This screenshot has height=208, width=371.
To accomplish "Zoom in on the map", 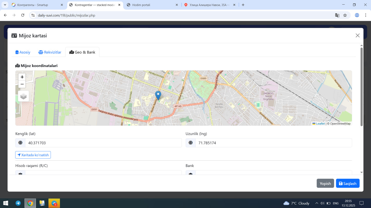I will (x=22, y=77).
